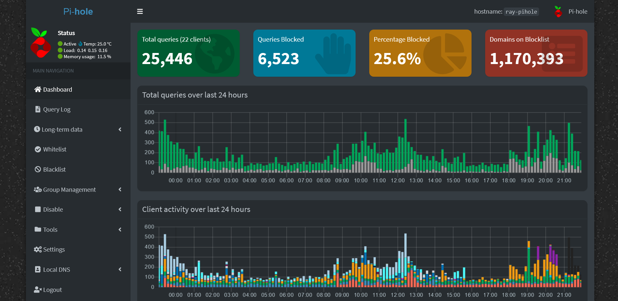
Task: Open the Percentage Blocked card
Action: [420, 53]
